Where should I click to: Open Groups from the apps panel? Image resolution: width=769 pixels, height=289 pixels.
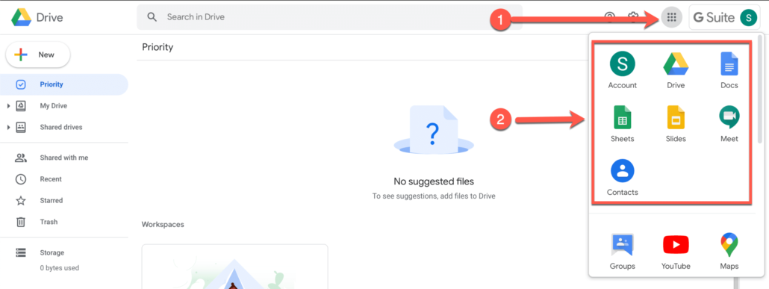point(623,251)
